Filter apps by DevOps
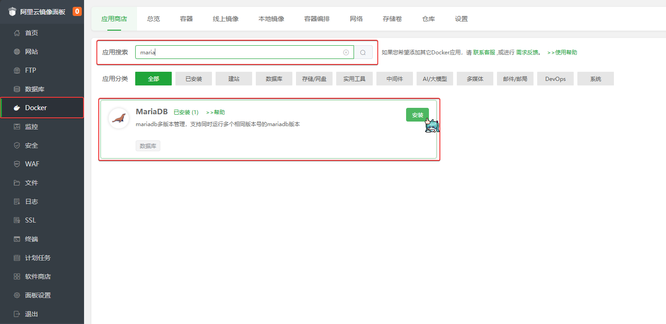The height and width of the screenshot is (324, 666). (x=555, y=79)
